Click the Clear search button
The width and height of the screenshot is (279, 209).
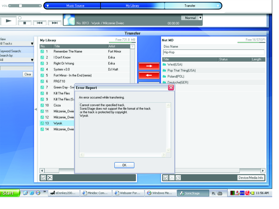(x=28, y=74)
